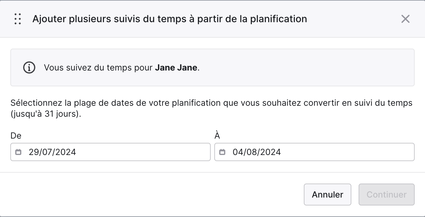Open calendar icon in the De field
This screenshot has height=217, width=425.
coord(18,152)
